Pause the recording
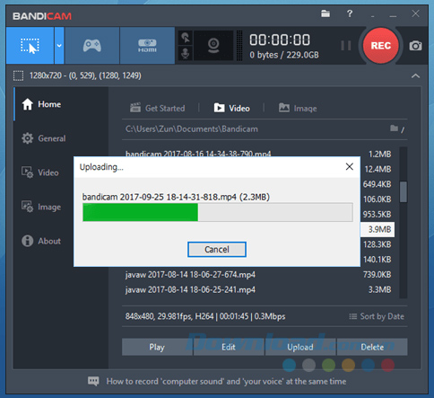The width and height of the screenshot is (434, 398). pyautogui.click(x=346, y=46)
